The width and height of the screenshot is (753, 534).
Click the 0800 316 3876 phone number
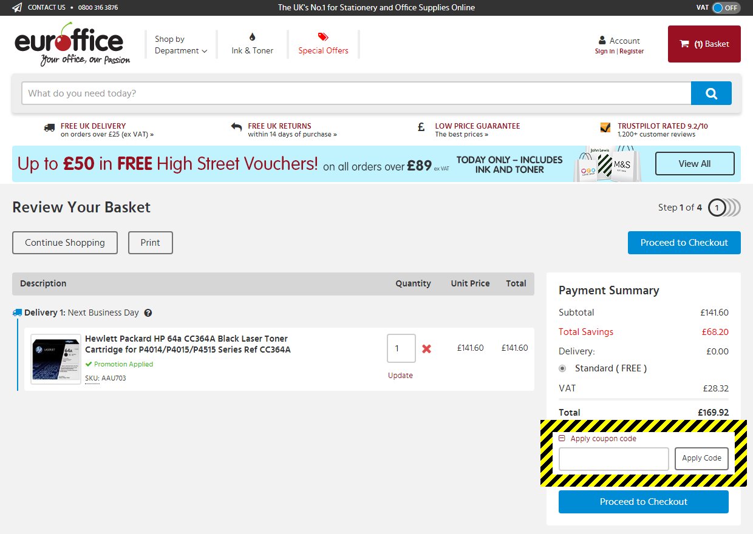[98, 8]
